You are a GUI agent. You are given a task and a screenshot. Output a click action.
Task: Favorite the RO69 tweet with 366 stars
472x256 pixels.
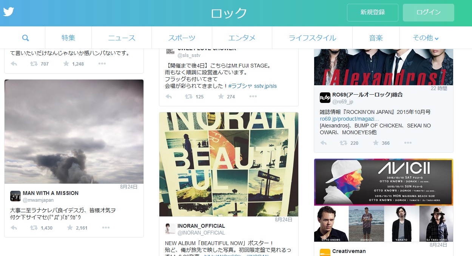(376, 143)
